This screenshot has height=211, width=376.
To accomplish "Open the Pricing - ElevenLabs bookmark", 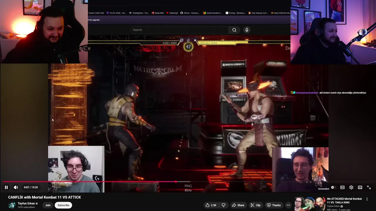I will (x=236, y=13).
